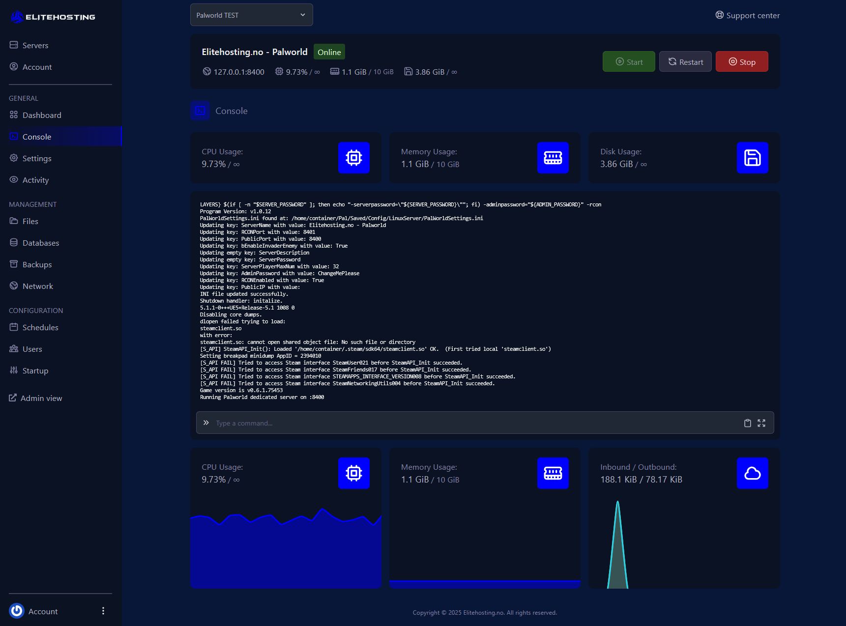Viewport: 846px width, 626px height.
Task: Open the Support center
Action: (x=747, y=15)
